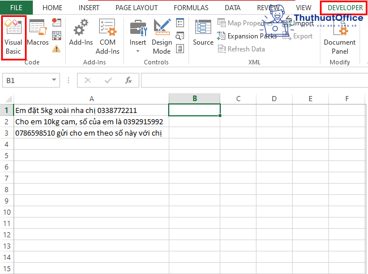This screenshot has width=368, height=274.
Task: Open Expansion Packs
Action: pos(247,36)
